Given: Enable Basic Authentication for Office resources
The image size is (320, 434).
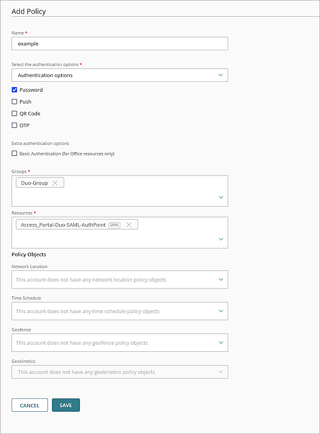Looking at the screenshot, I should tap(14, 153).
